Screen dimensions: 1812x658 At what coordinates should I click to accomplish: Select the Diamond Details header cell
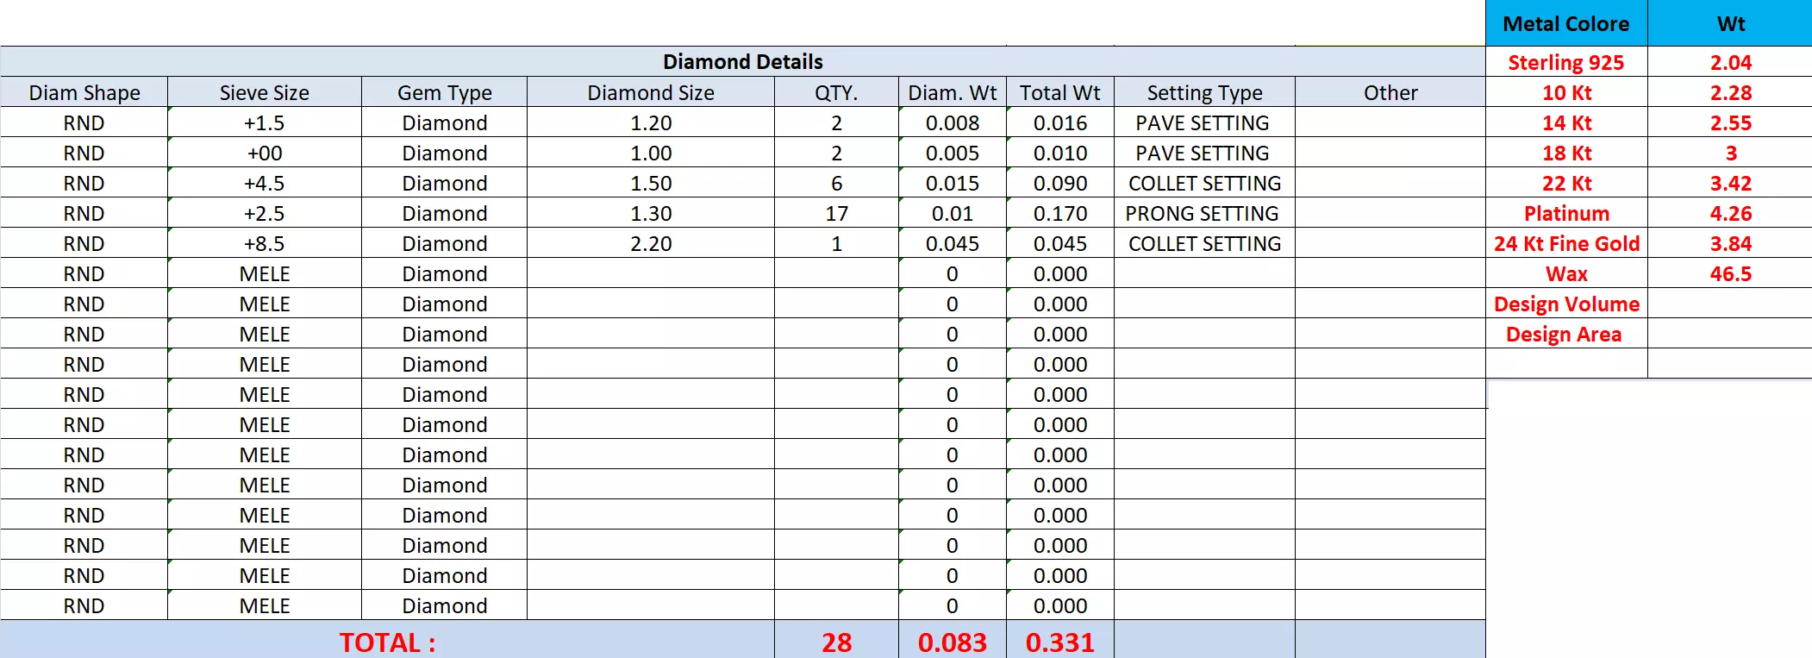(x=742, y=62)
